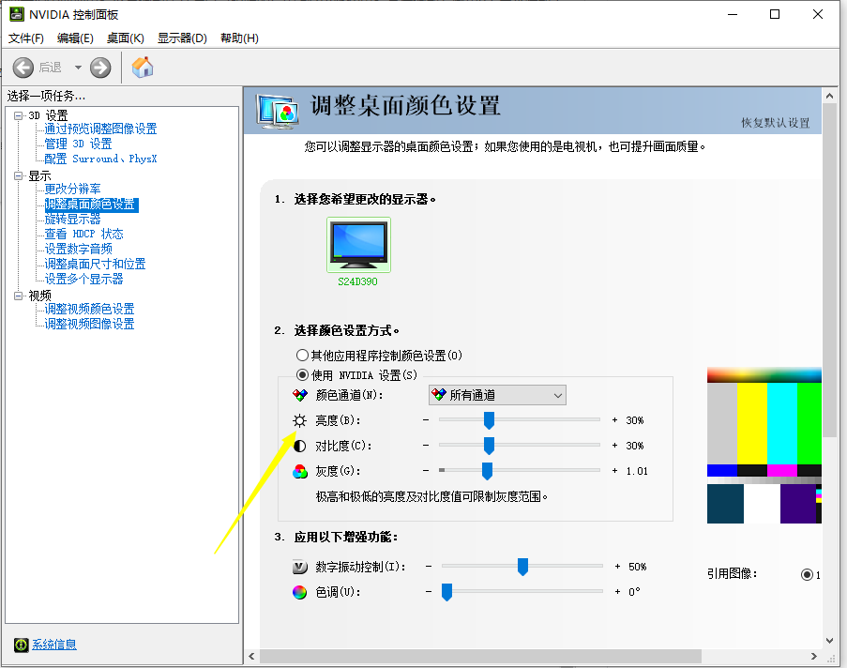This screenshot has width=847, height=668.
Task: Open the 显示器(D) menu
Action: coord(182,38)
